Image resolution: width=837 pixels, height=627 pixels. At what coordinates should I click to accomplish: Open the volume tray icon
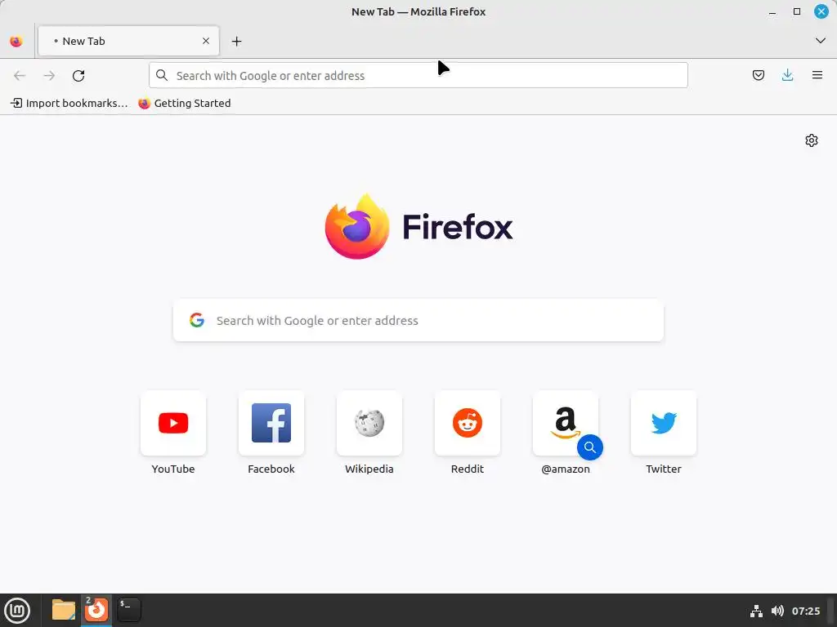[777, 611]
